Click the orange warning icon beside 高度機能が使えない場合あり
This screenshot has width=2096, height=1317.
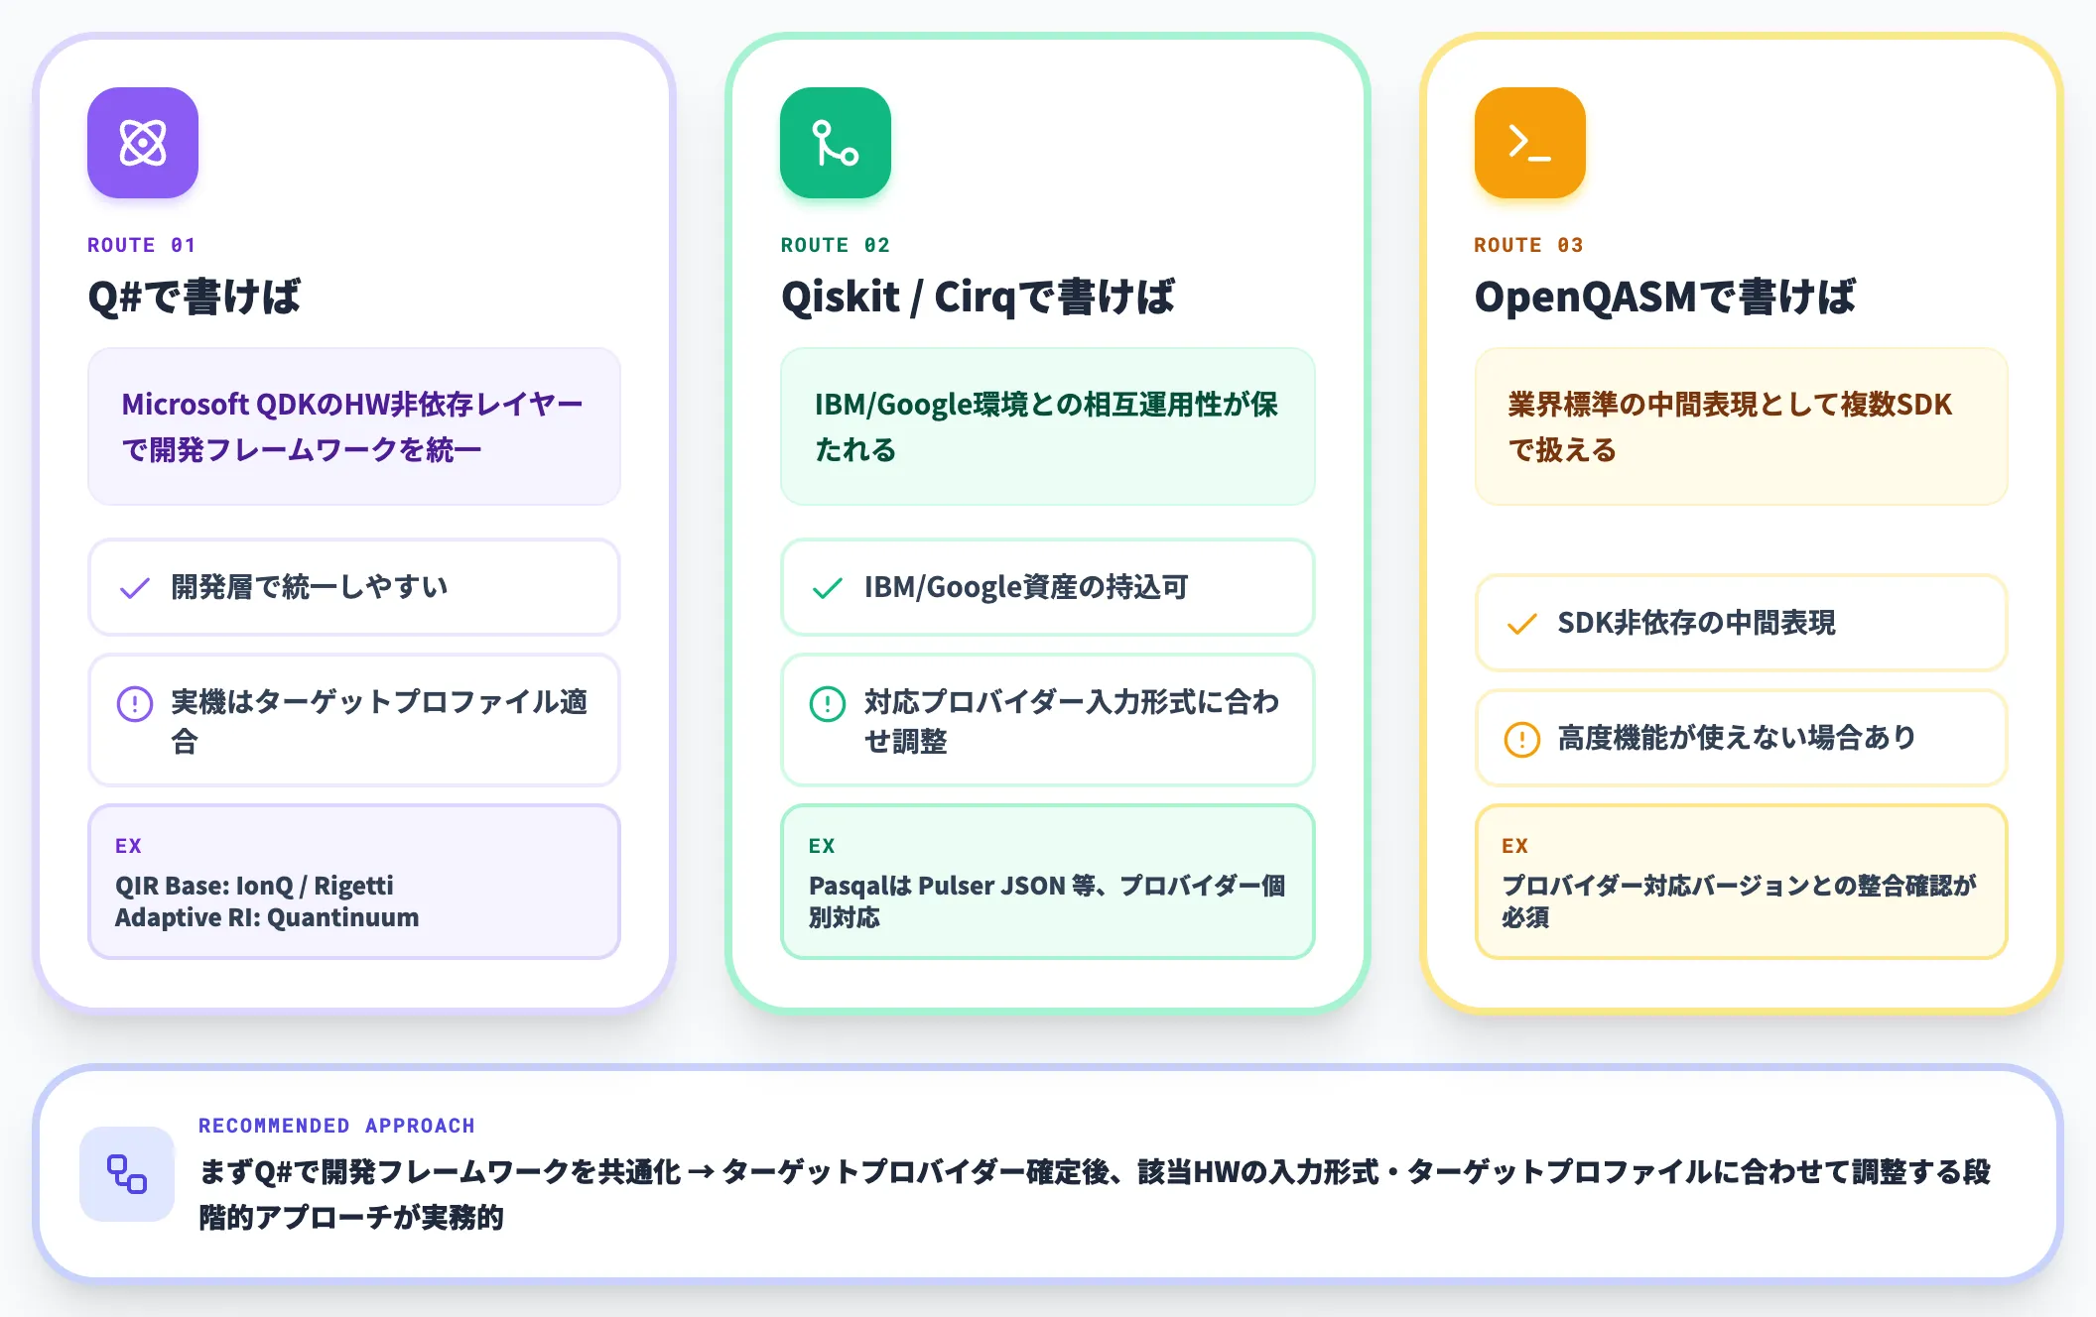tap(1521, 739)
